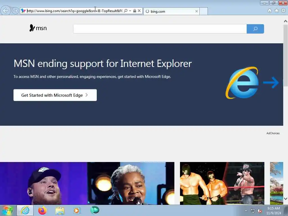
Task: Go back using the browser Back arrow
Action: tap(6, 11)
